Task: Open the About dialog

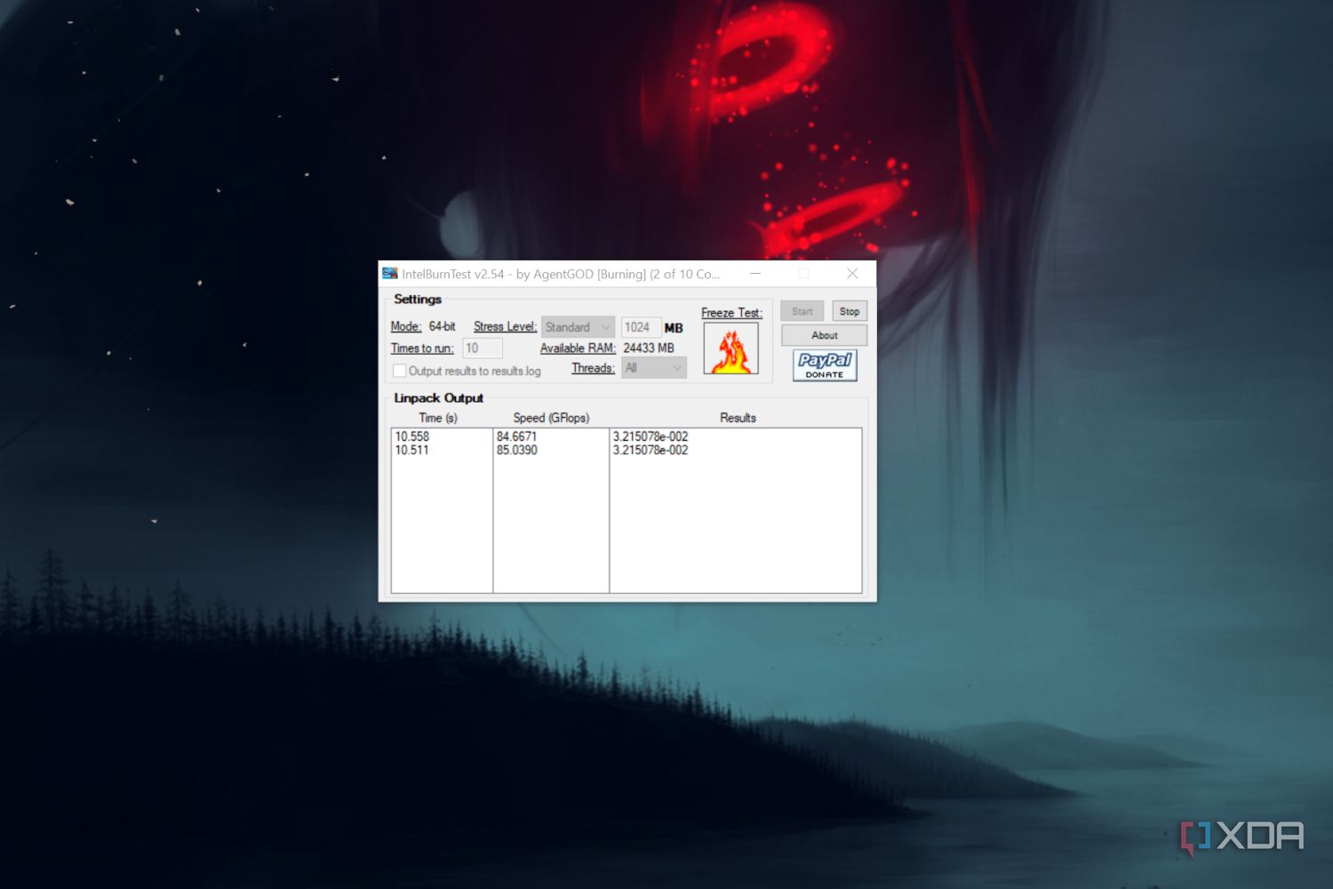Action: click(823, 334)
